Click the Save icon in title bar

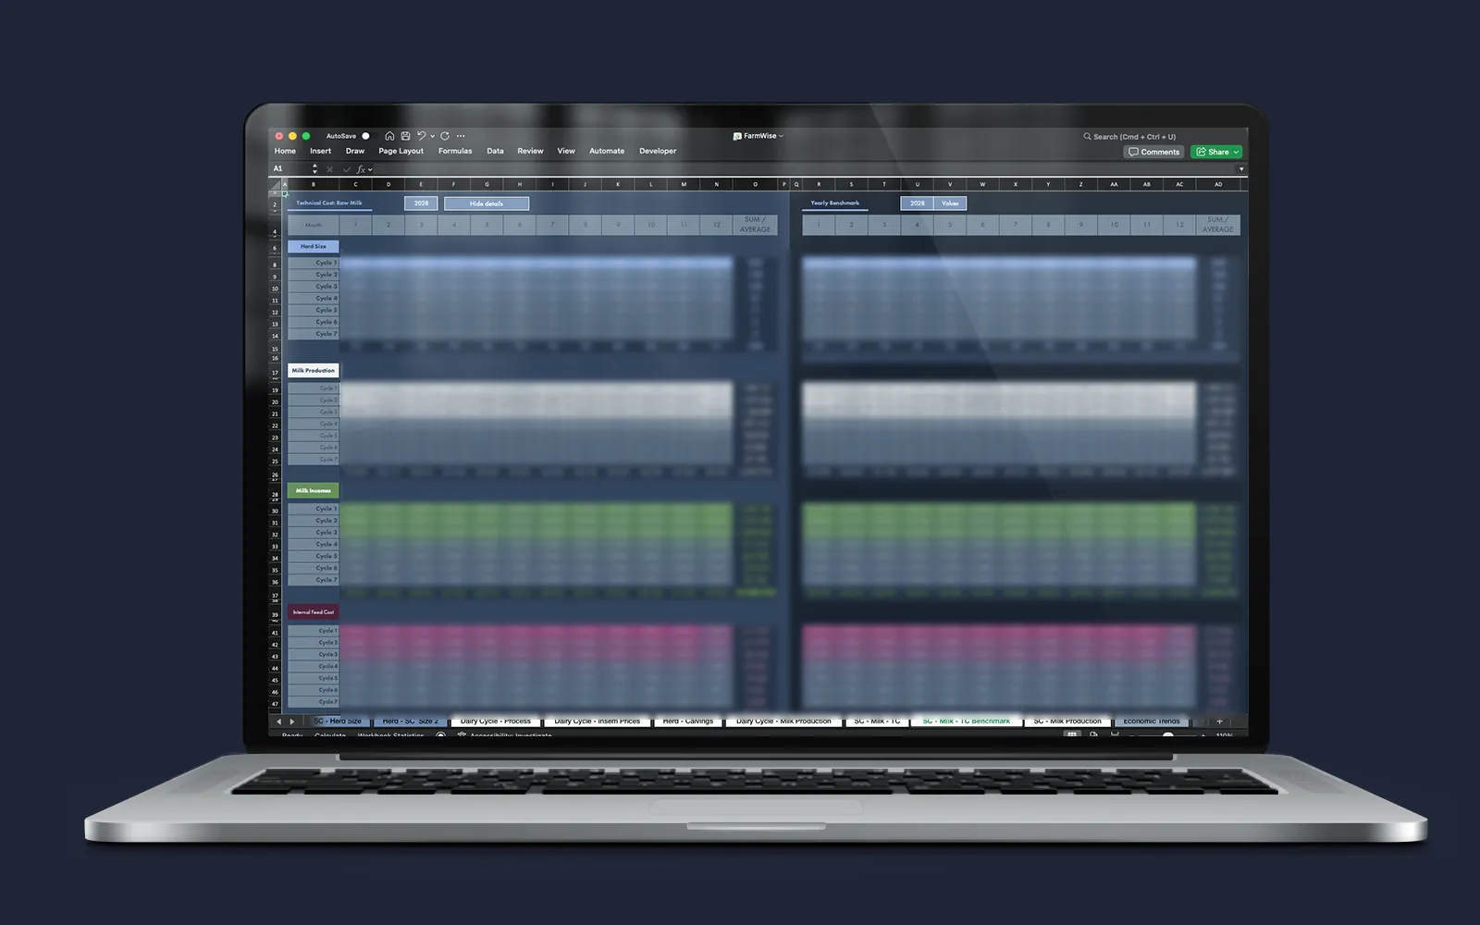coord(405,136)
